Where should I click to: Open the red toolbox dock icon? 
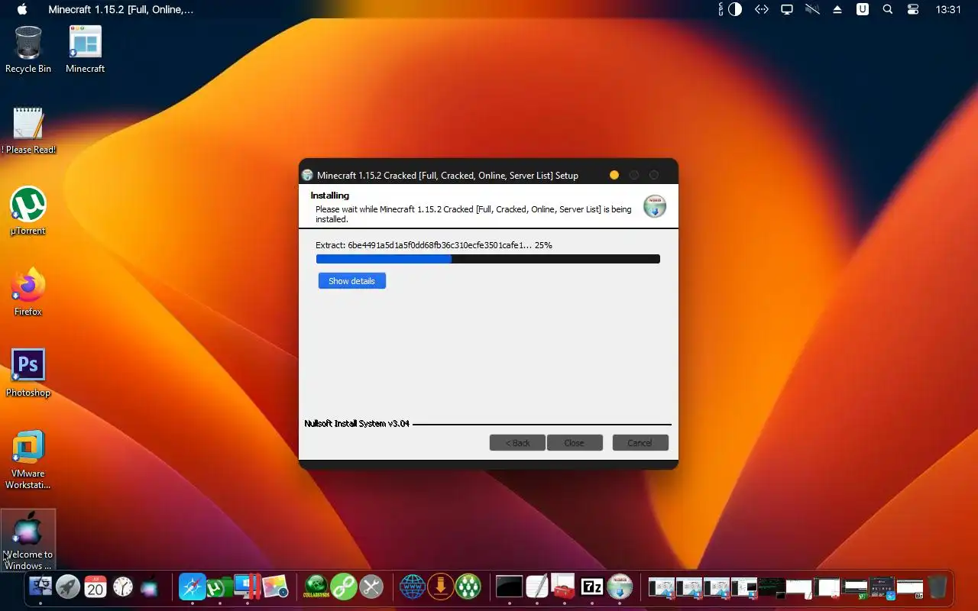point(564,587)
